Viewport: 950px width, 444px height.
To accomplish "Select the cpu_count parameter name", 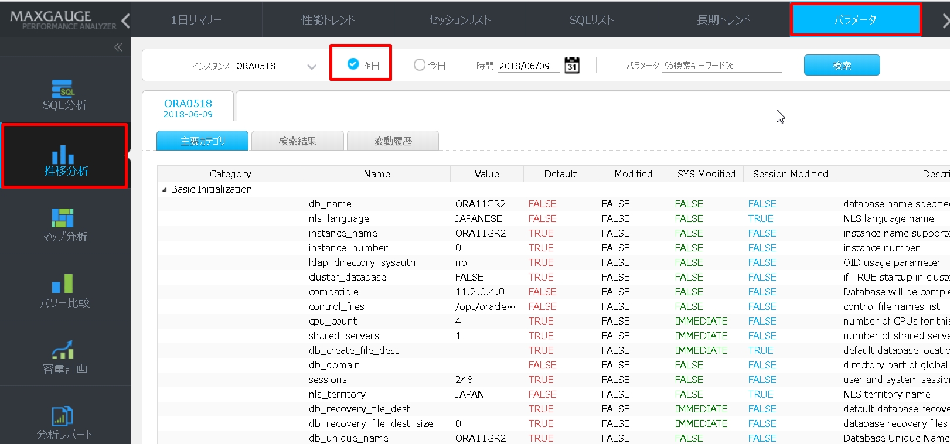I will pyautogui.click(x=333, y=321).
